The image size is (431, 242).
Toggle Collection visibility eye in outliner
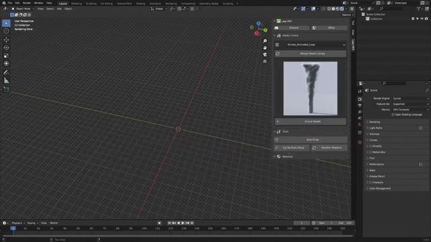point(422,19)
